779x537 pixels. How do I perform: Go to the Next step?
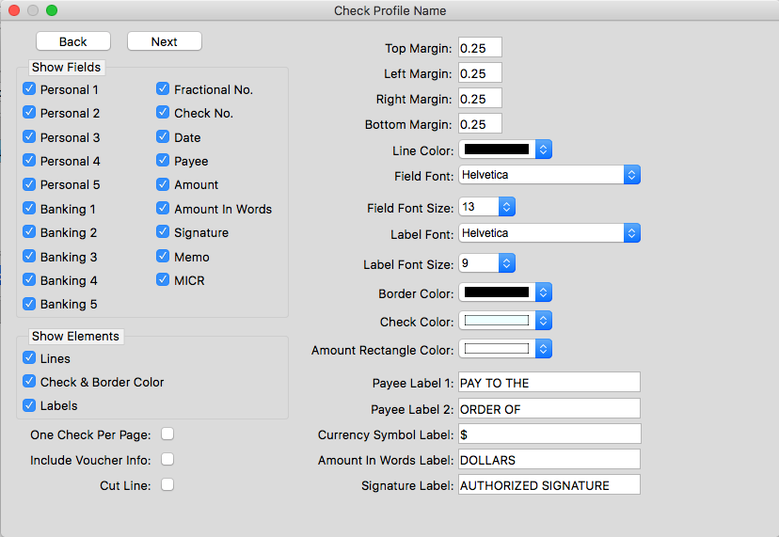[x=165, y=41]
